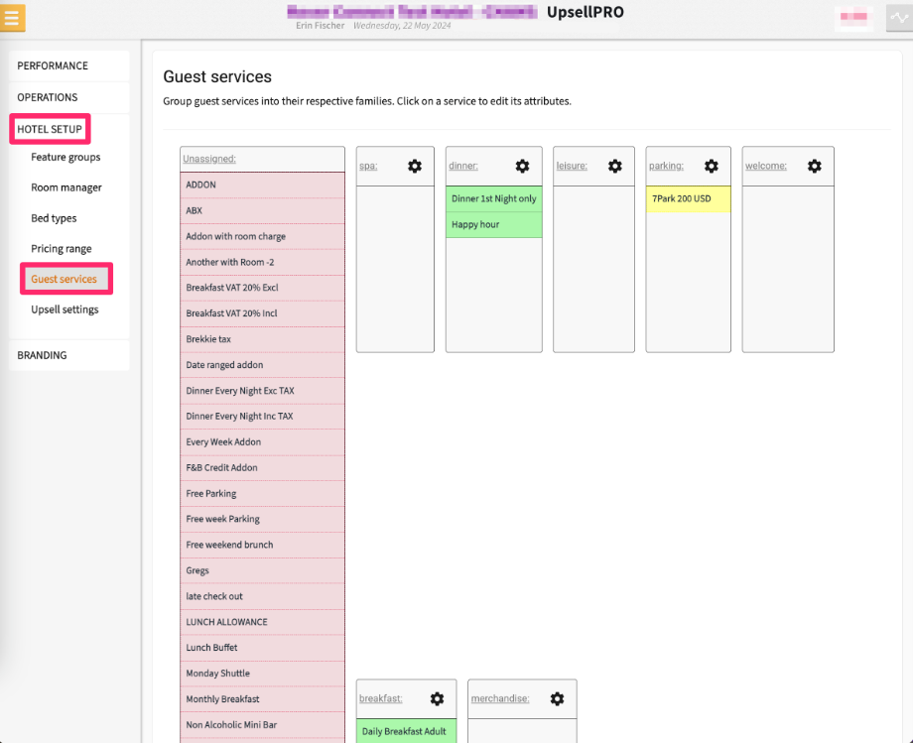Select the HOTEL SETUP menu section

click(50, 129)
